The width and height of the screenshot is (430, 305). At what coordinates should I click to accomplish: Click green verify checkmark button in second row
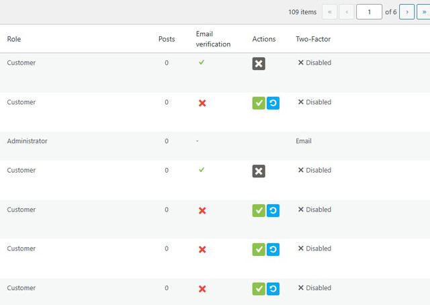259,103
